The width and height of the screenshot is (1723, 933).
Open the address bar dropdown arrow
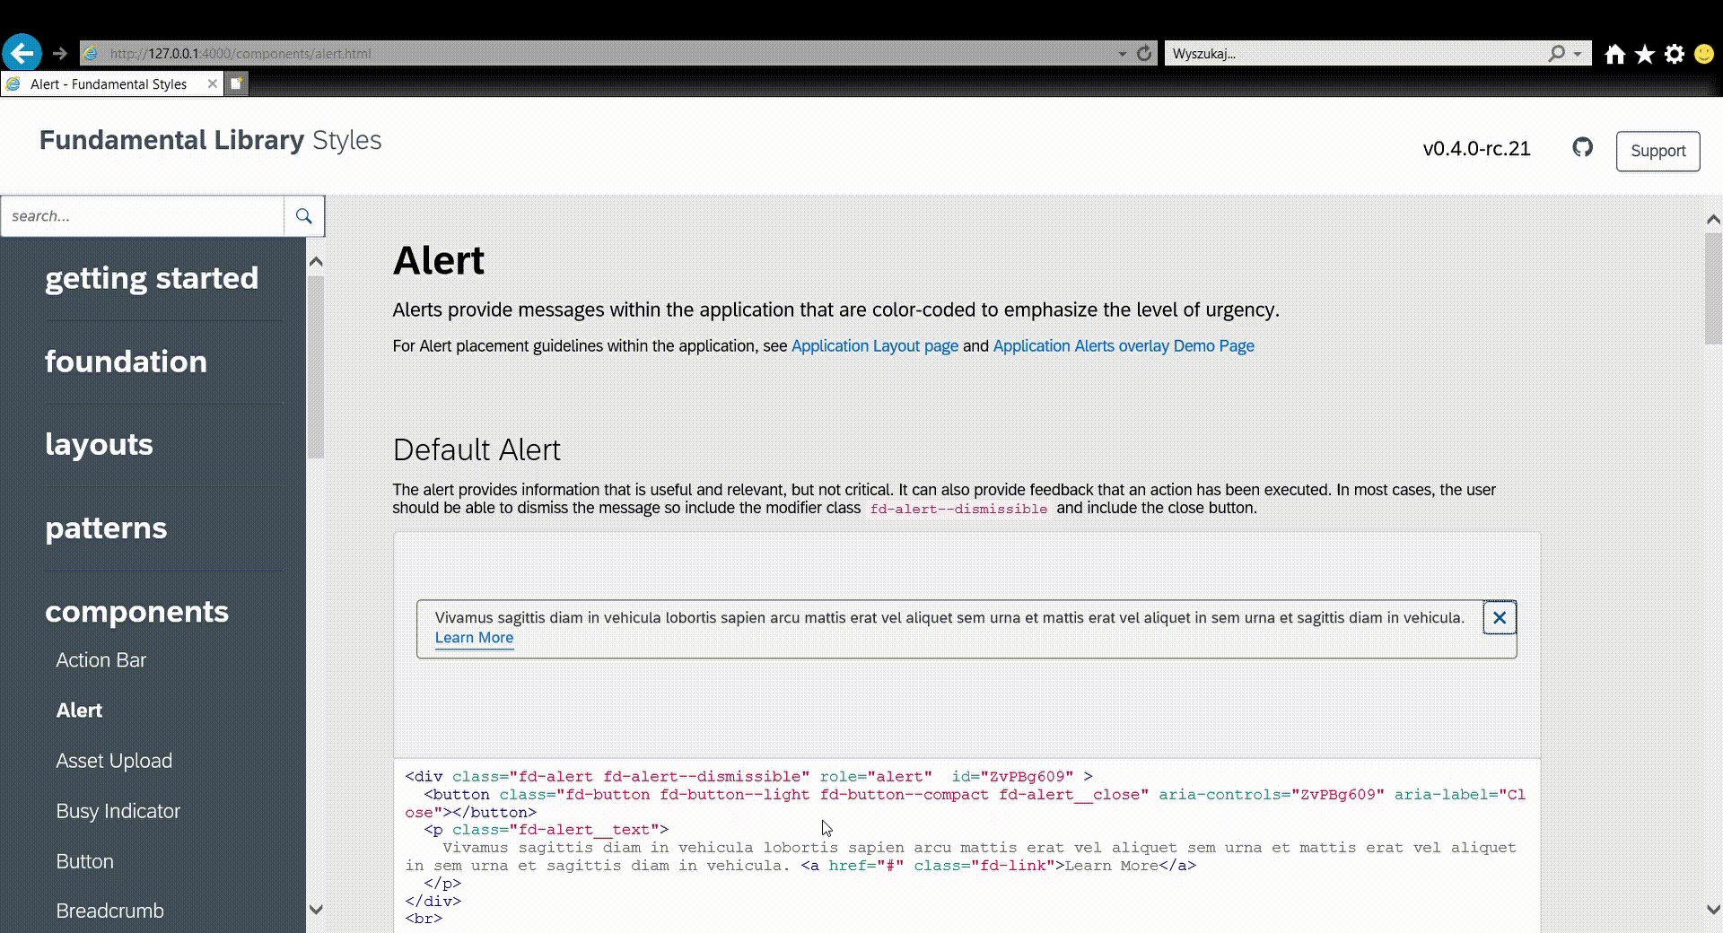(1122, 54)
